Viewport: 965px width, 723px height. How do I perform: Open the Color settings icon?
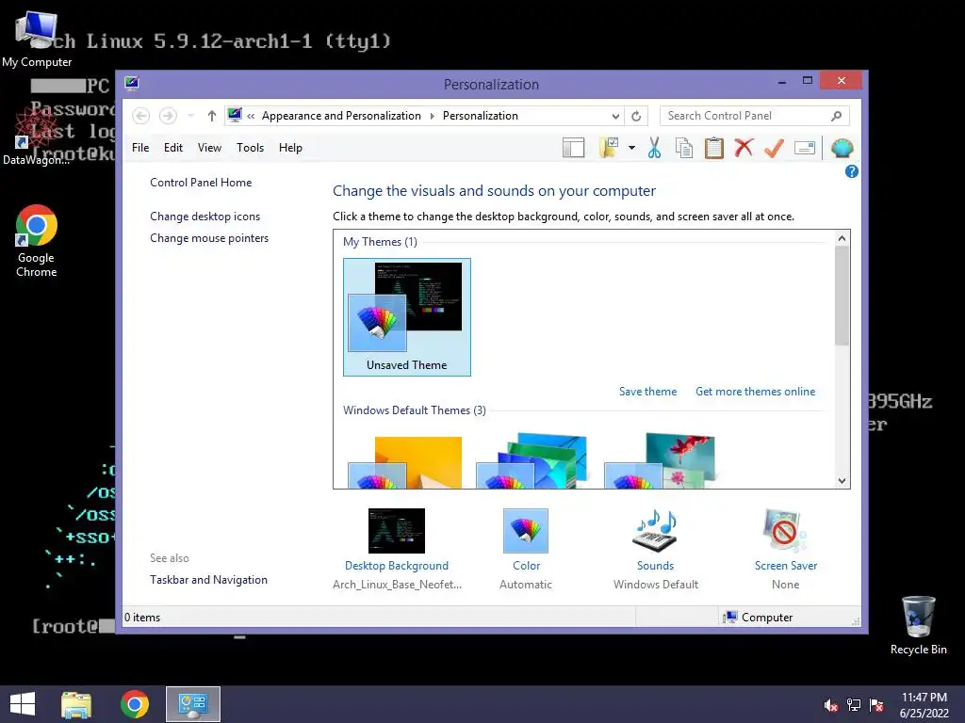coord(526,531)
